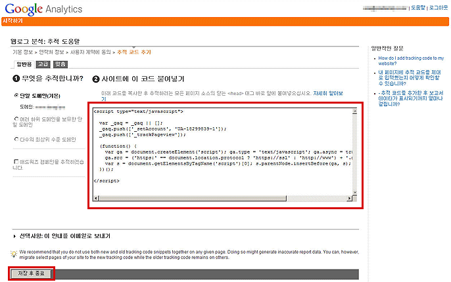Viewport: 451px width, 282px height.
Task: Click the '_setAccount' code line
Action: coord(163,129)
